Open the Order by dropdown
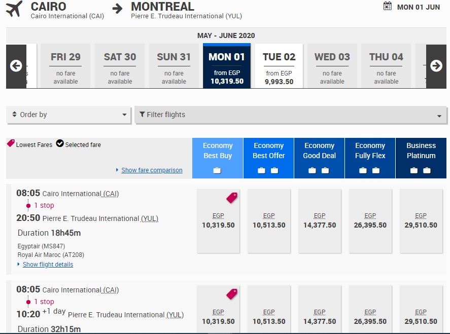Image resolution: width=450 pixels, height=334 pixels. pyautogui.click(x=69, y=115)
